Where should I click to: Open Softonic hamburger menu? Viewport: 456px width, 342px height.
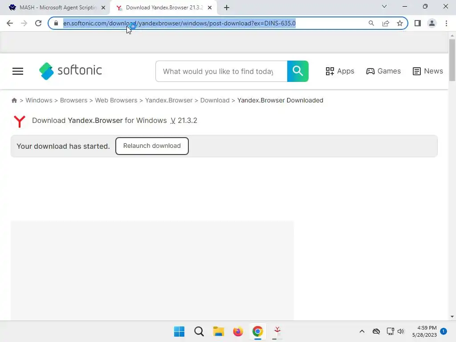[x=18, y=71]
